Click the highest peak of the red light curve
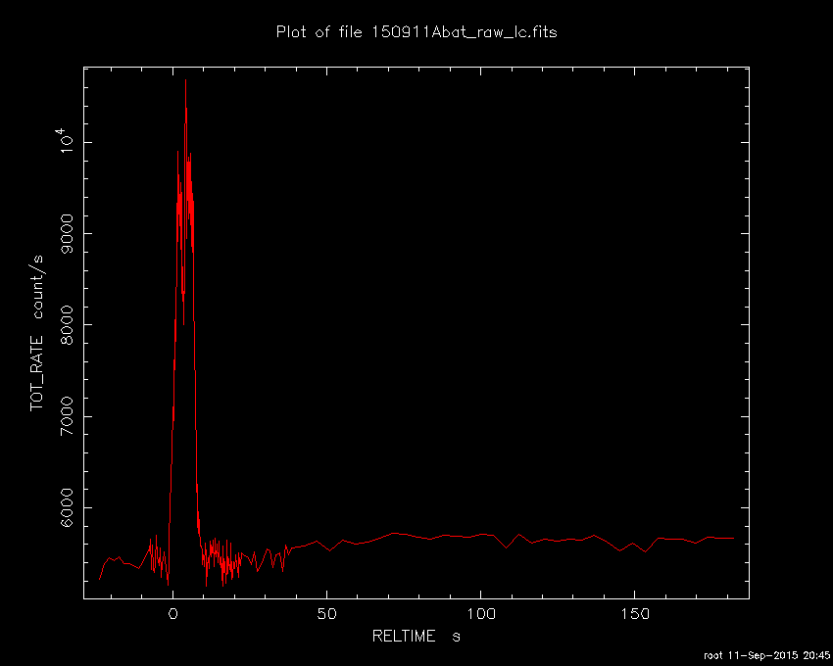Screen dimensions: 833x666 pos(185,80)
